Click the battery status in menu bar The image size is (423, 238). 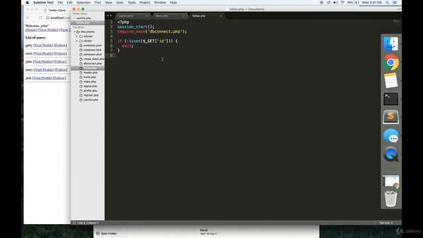coord(353,3)
